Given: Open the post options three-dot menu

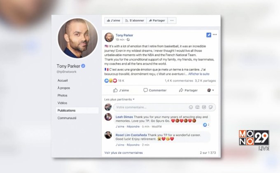Looking at the screenshot, I should point(215,35).
